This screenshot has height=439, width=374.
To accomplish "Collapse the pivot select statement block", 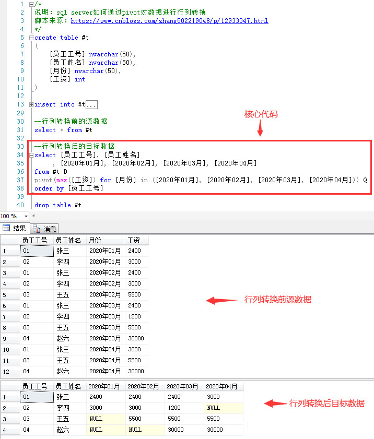I will pos(31,155).
